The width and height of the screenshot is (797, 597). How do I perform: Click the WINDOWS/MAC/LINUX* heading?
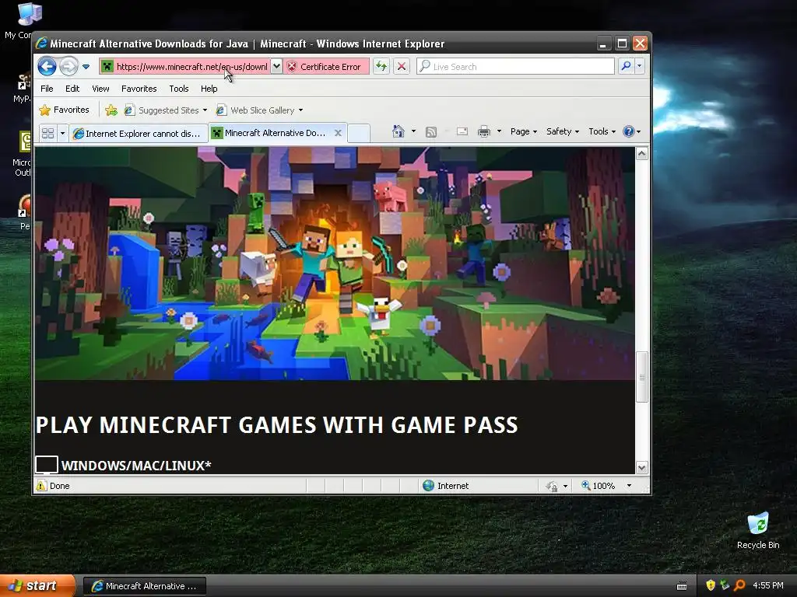click(x=136, y=466)
